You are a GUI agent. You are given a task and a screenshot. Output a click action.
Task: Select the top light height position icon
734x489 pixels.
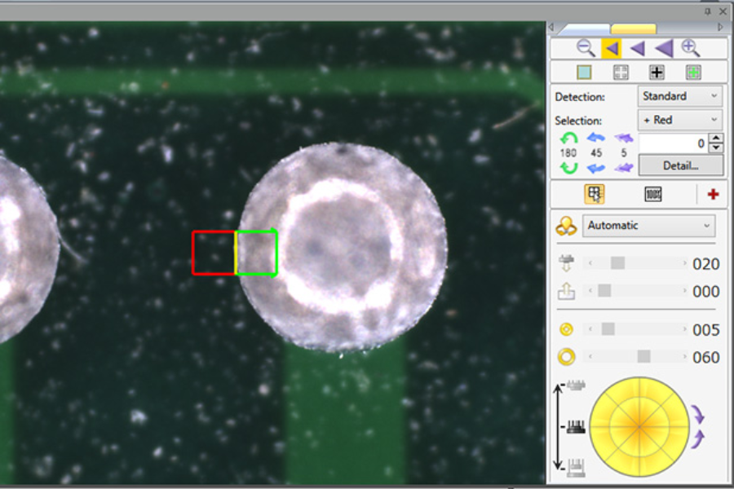tap(577, 385)
